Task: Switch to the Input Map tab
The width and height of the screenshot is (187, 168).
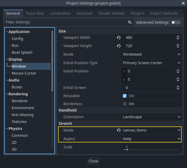Action: pos(35,13)
